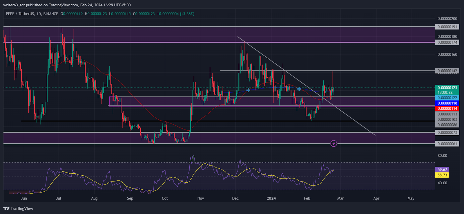
Task: Click the 0.00000103 price label
Action: coord(447,120)
